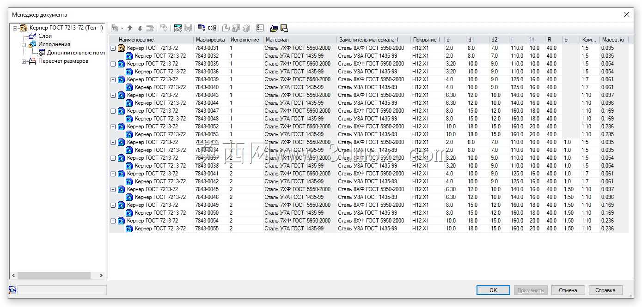Collapse the group of row 7843-0039
Viewport: 642px width, 307px height.
click(113, 79)
